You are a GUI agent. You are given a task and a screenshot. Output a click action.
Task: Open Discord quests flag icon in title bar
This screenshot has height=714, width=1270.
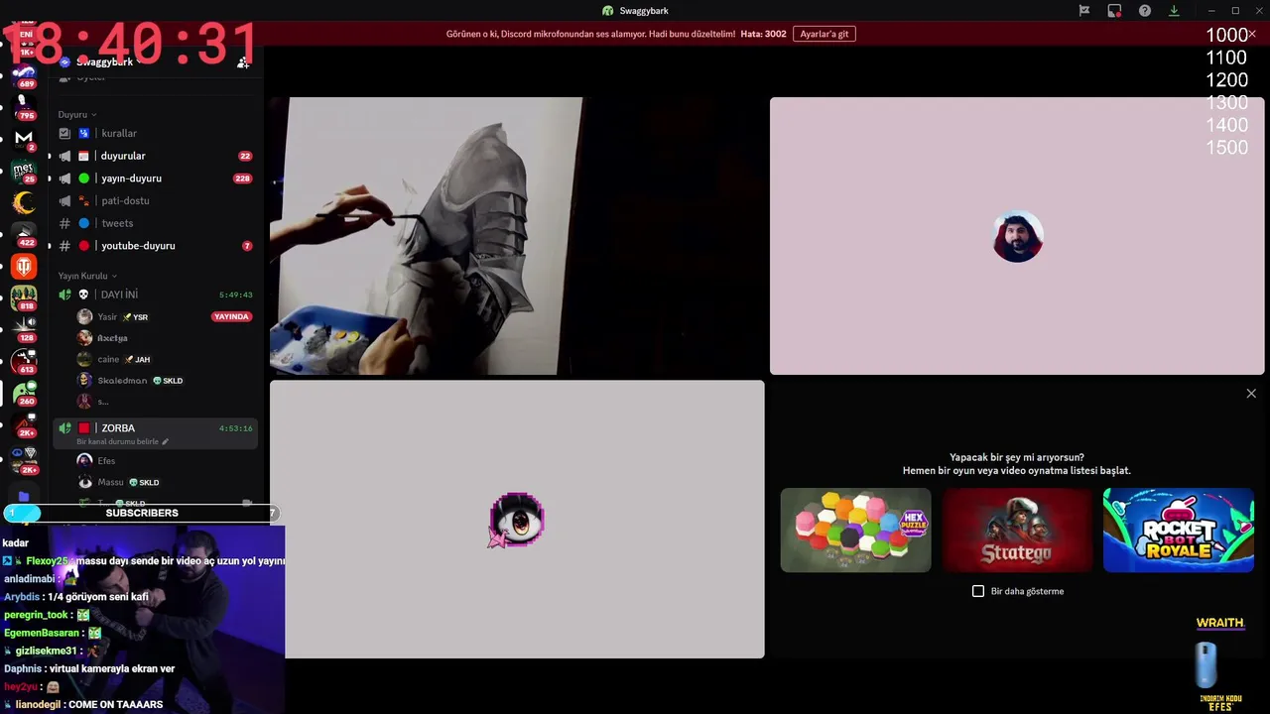coord(1084,11)
